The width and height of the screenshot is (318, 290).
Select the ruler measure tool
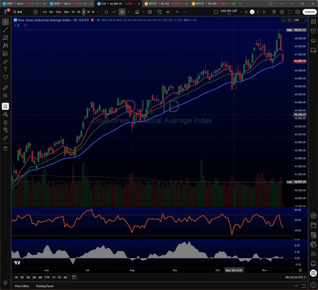click(5, 88)
